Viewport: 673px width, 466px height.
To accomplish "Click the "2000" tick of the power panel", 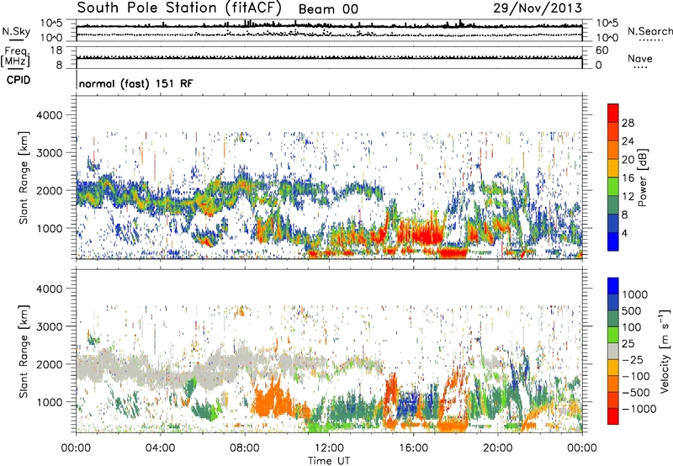I will [x=49, y=190].
